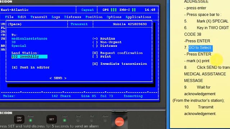Click the INM-C signal bars indicator

[x=134, y=10]
